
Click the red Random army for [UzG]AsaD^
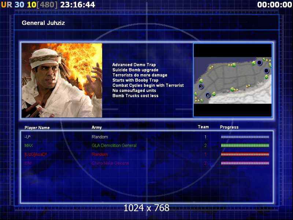point(100,154)
